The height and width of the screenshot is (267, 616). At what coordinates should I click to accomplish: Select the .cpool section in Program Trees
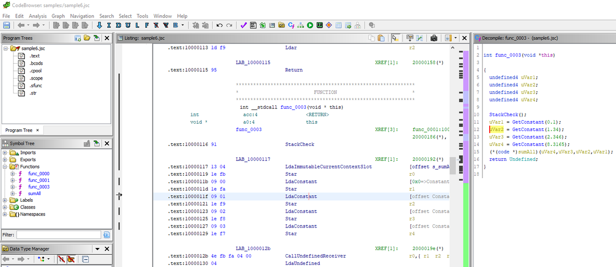tap(35, 71)
